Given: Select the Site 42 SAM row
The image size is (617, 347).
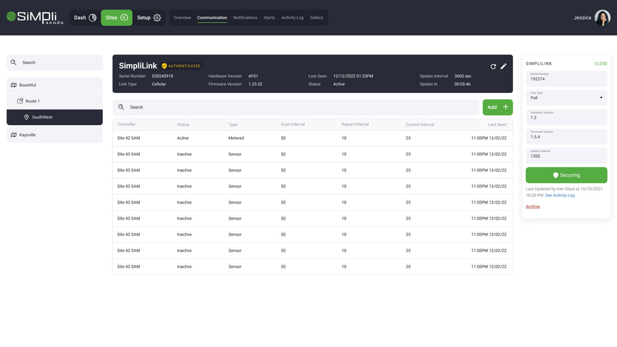Looking at the screenshot, I should [x=313, y=138].
